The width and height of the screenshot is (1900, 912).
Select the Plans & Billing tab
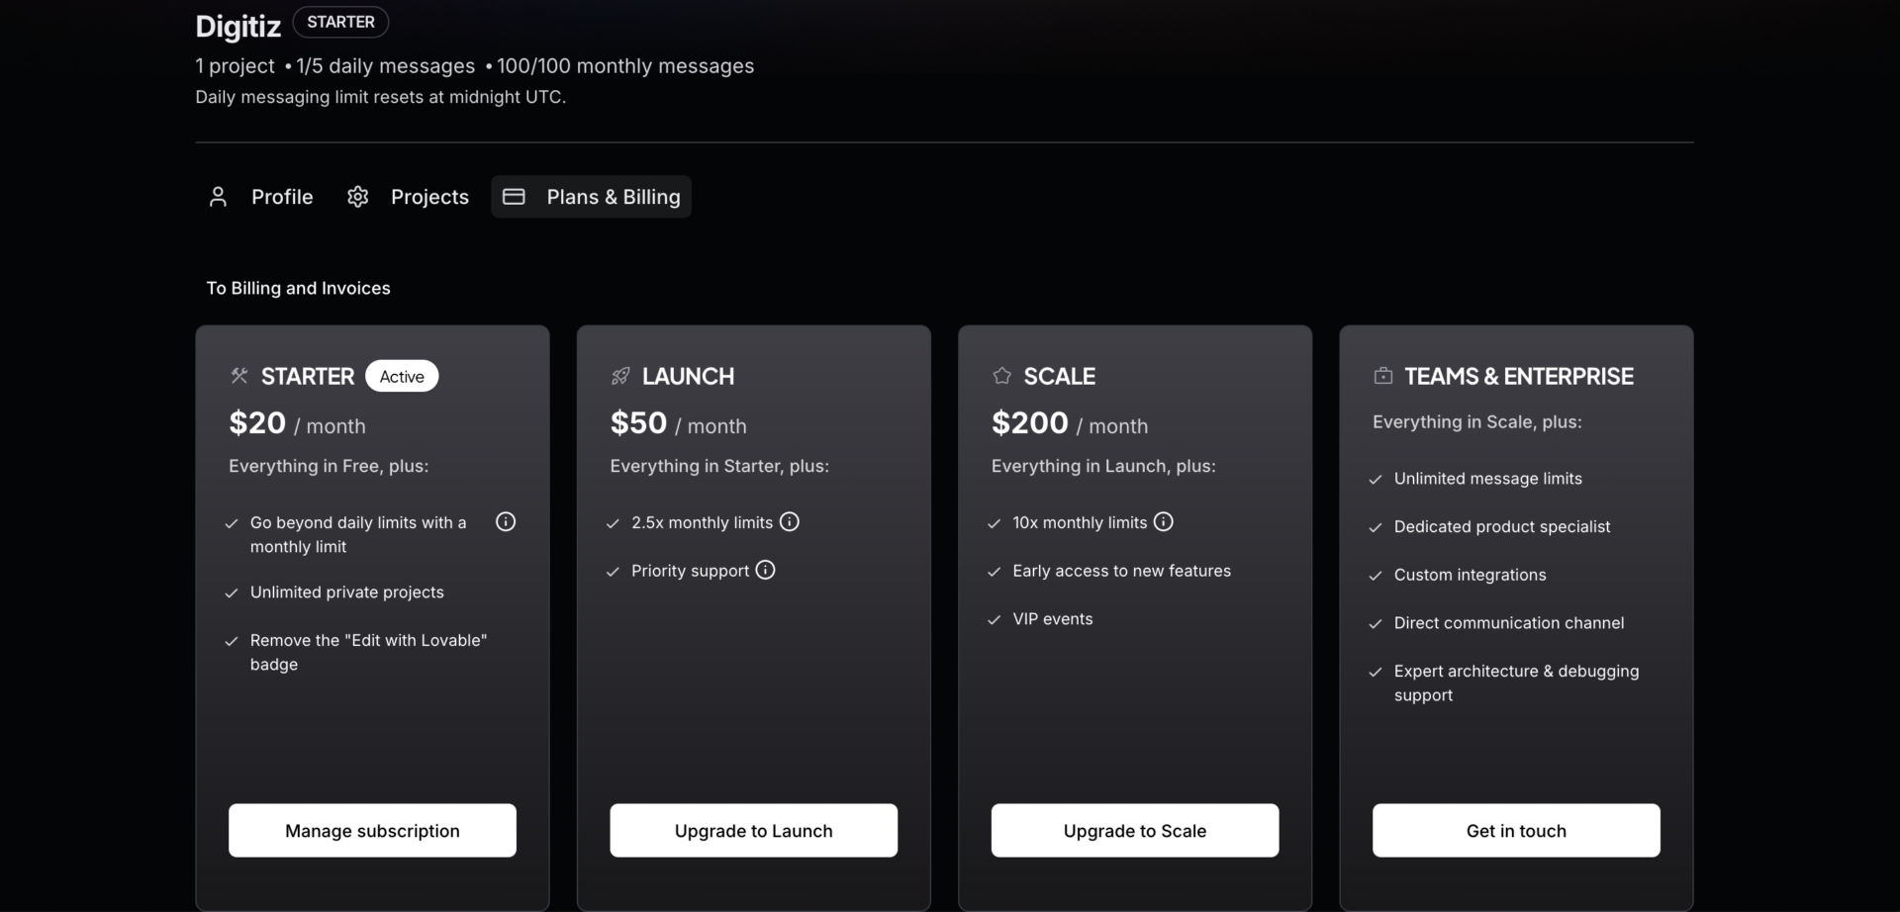pos(613,197)
